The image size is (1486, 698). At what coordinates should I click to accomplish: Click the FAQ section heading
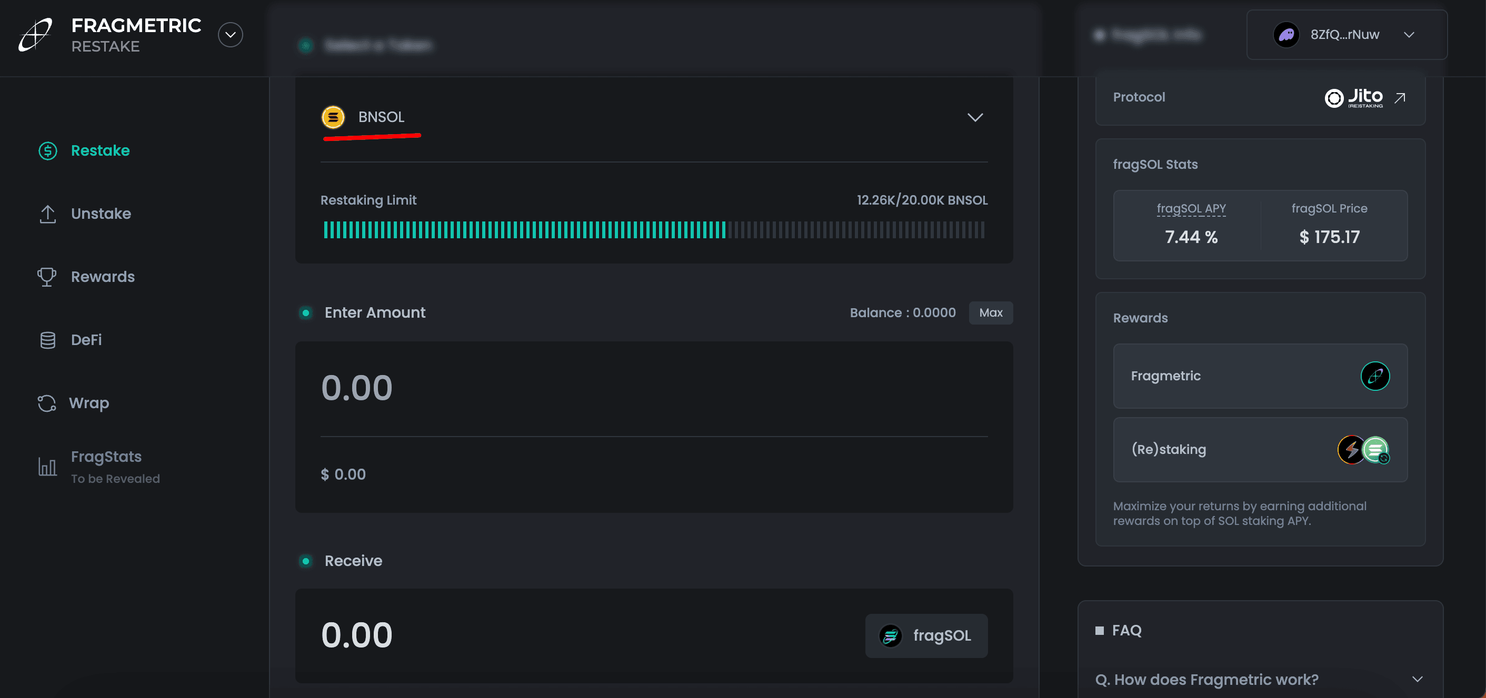[1126, 630]
